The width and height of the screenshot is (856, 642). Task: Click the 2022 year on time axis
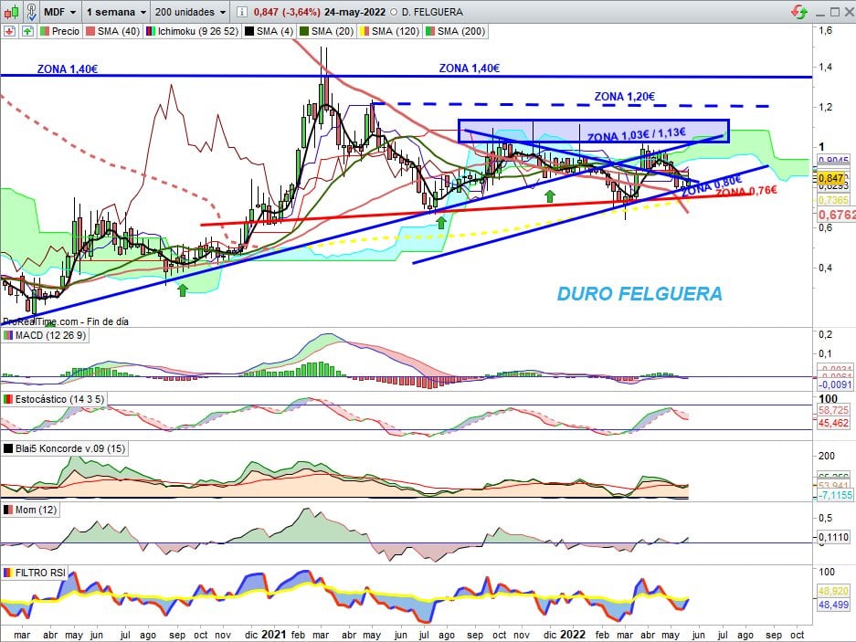click(x=572, y=635)
